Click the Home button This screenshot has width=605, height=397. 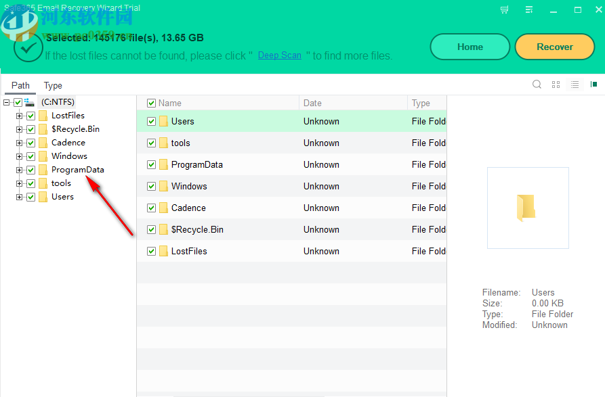[470, 47]
